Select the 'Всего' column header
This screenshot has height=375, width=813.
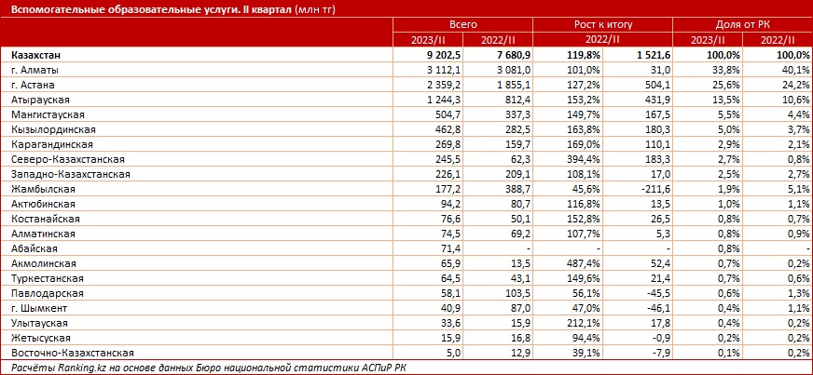tap(463, 24)
